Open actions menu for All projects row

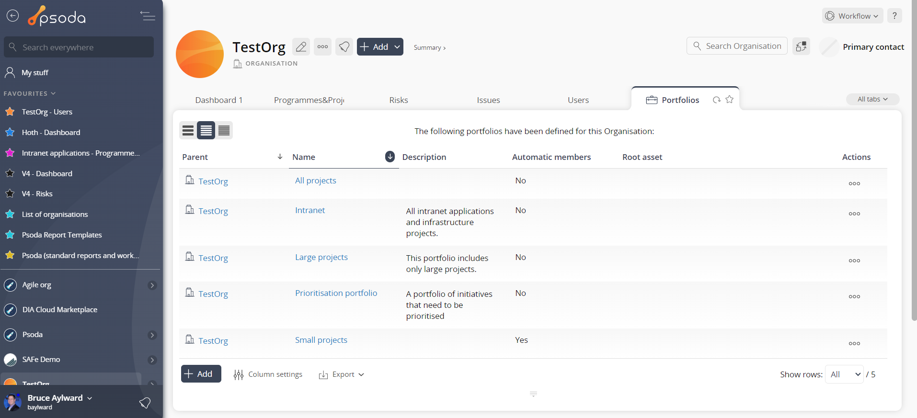[854, 183]
